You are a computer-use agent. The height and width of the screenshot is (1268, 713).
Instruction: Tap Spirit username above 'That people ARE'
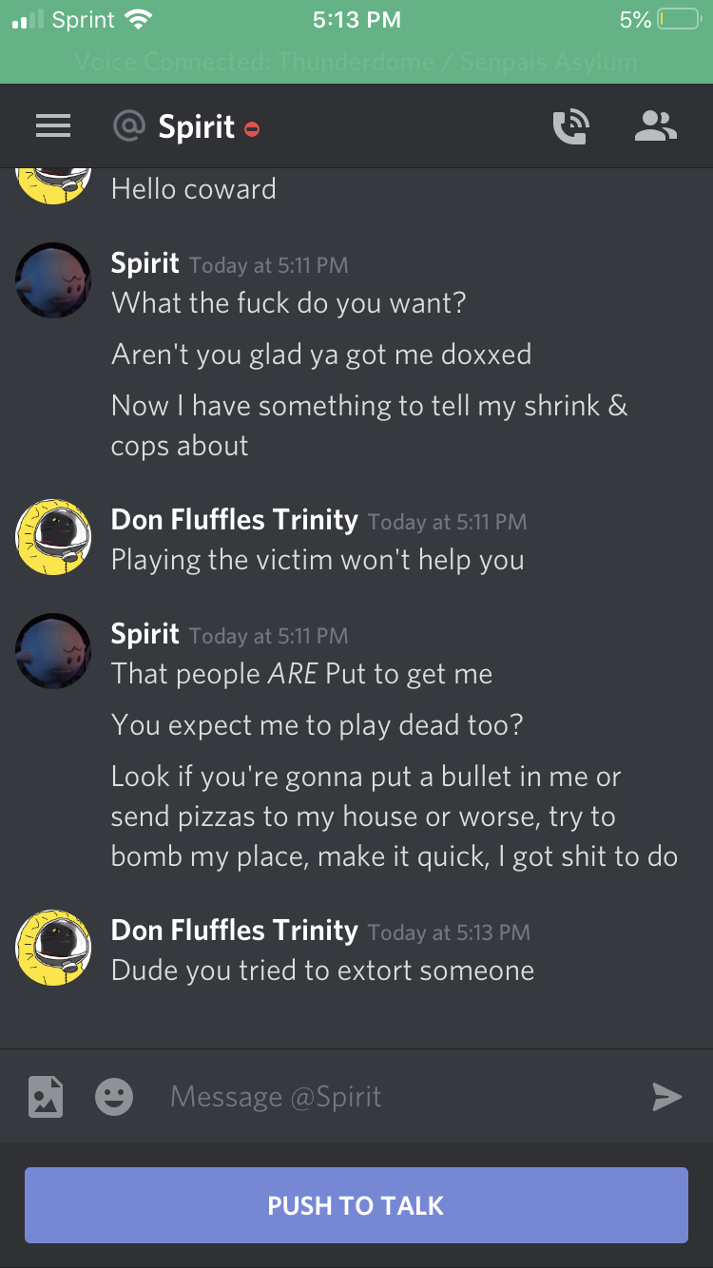click(x=145, y=634)
